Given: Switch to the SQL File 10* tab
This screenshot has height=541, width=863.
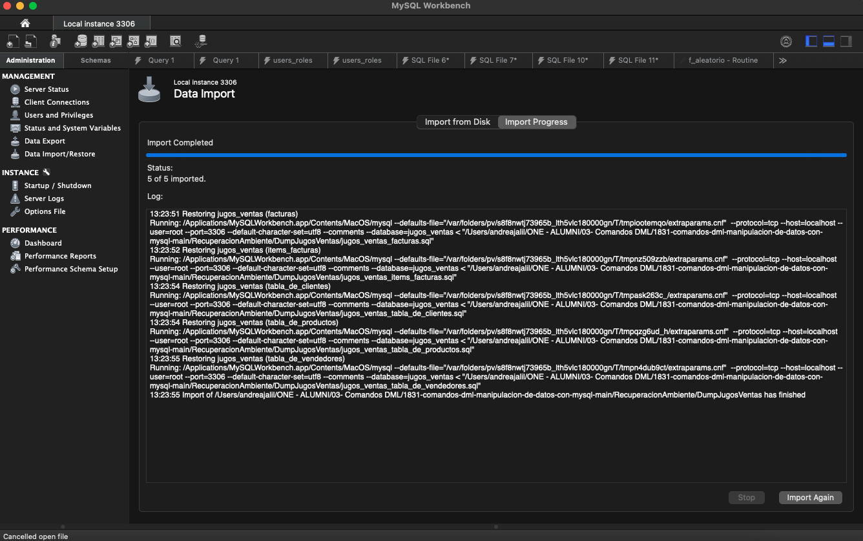Looking at the screenshot, I should (567, 60).
